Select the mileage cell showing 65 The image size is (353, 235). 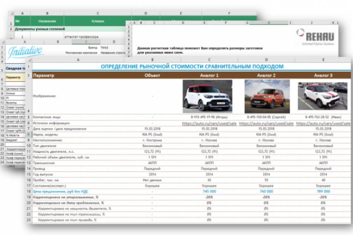[x=209, y=180]
